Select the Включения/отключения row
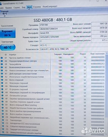 [x=53, y=67]
